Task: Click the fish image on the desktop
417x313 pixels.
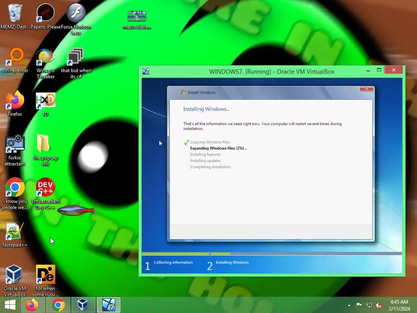Action: 75,210
